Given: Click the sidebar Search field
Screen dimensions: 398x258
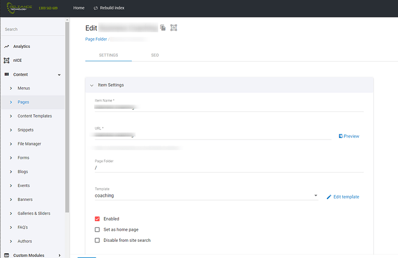Looking at the screenshot, I should click(x=33, y=29).
